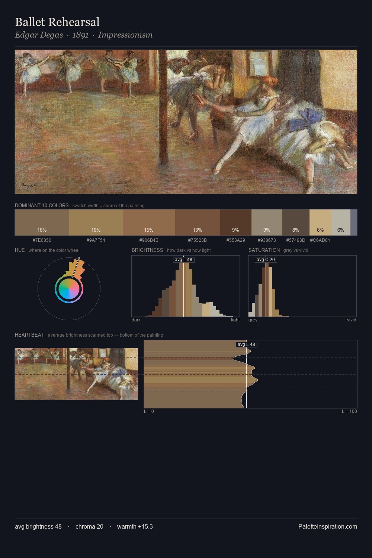Choose the tan #C6AD81 swatch
Viewport: 372px width, 558px height.
320,222
